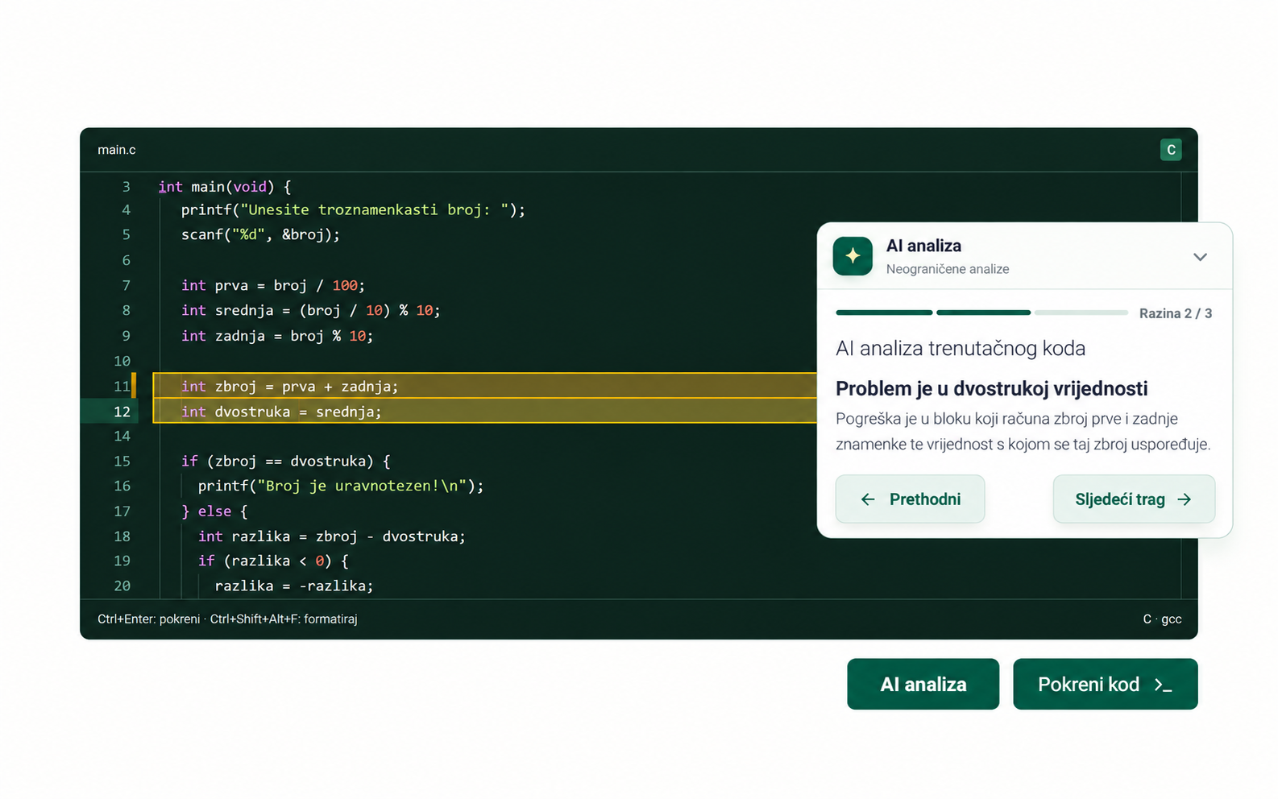Click the 'razlika = -razlika;' line
The image size is (1278, 799).
pyautogui.click(x=294, y=586)
